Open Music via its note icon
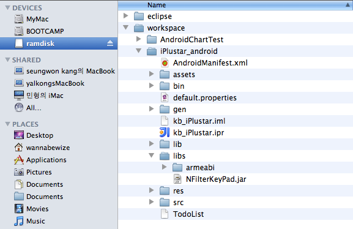Viewport: 353px width, 229px height. coord(19,221)
